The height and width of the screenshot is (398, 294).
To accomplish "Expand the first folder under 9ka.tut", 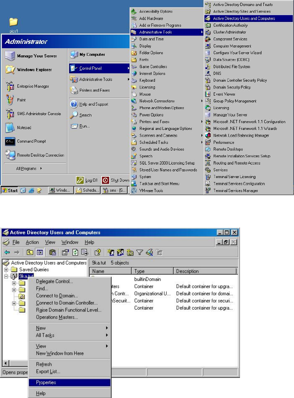I will pyautogui.click(x=14, y=283).
